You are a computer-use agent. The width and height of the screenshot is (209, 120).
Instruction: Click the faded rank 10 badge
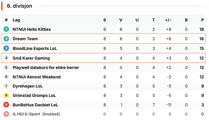point(6,114)
